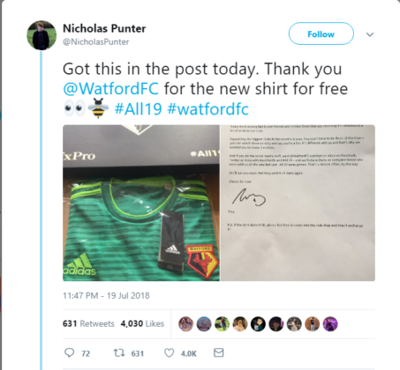This screenshot has height=370, width=400.
Task: Click the fifth liker avatar in row
Action: tap(258, 324)
